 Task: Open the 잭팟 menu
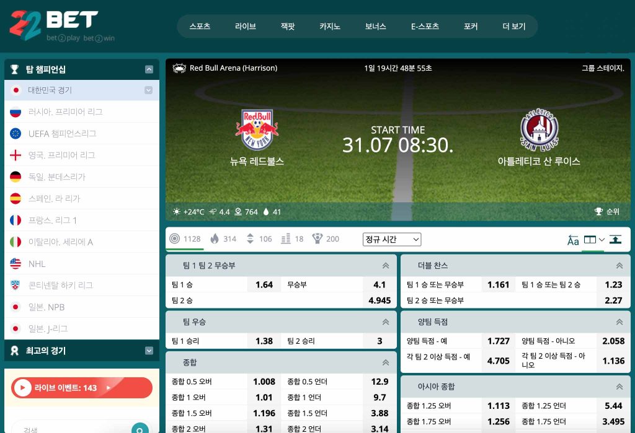click(x=288, y=26)
